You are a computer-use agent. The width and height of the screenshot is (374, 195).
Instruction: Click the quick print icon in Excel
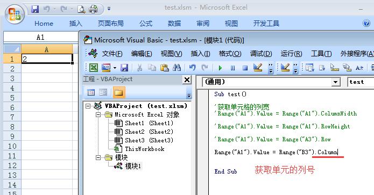(x=93, y=9)
